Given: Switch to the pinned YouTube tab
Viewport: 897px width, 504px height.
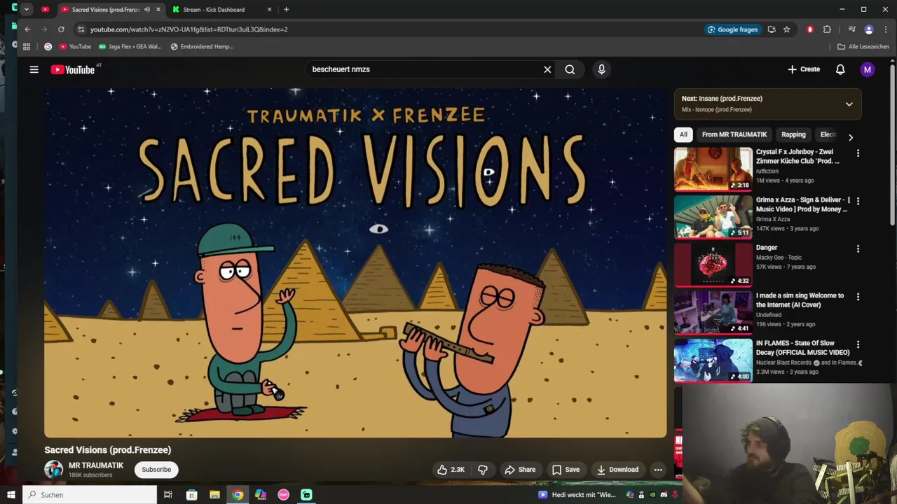Looking at the screenshot, I should tap(46, 10).
